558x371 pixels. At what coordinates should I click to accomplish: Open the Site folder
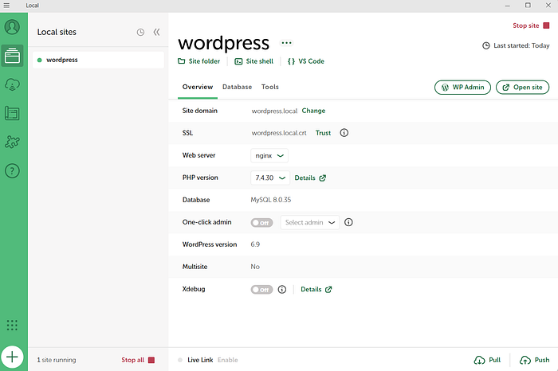click(199, 61)
